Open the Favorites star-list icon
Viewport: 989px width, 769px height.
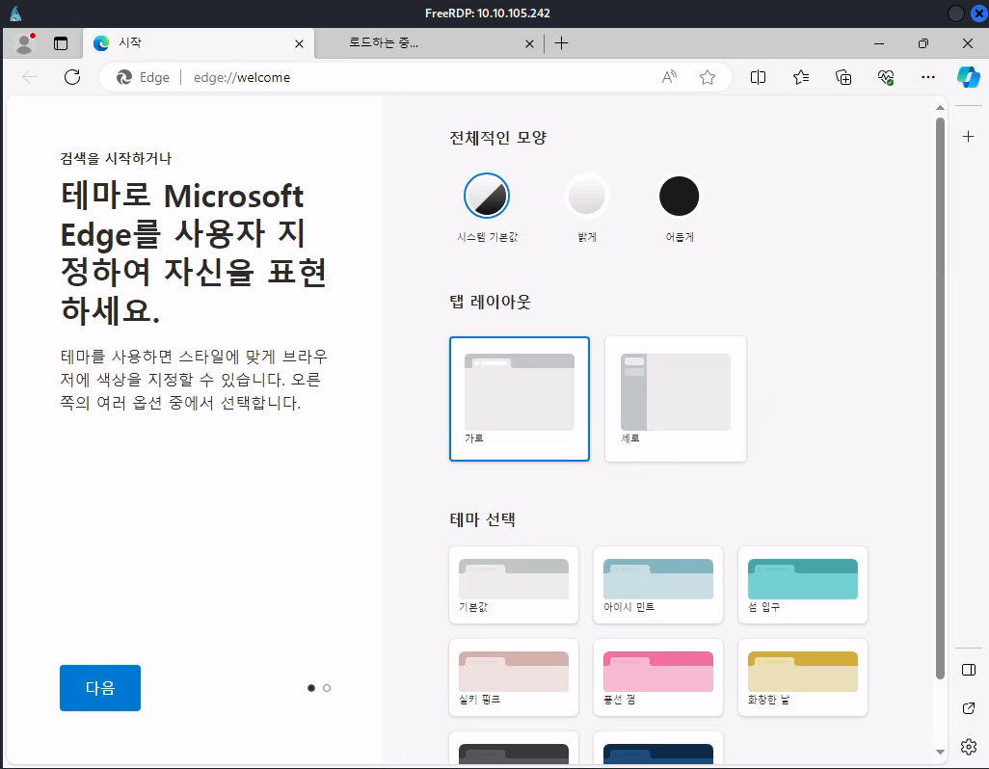click(801, 77)
